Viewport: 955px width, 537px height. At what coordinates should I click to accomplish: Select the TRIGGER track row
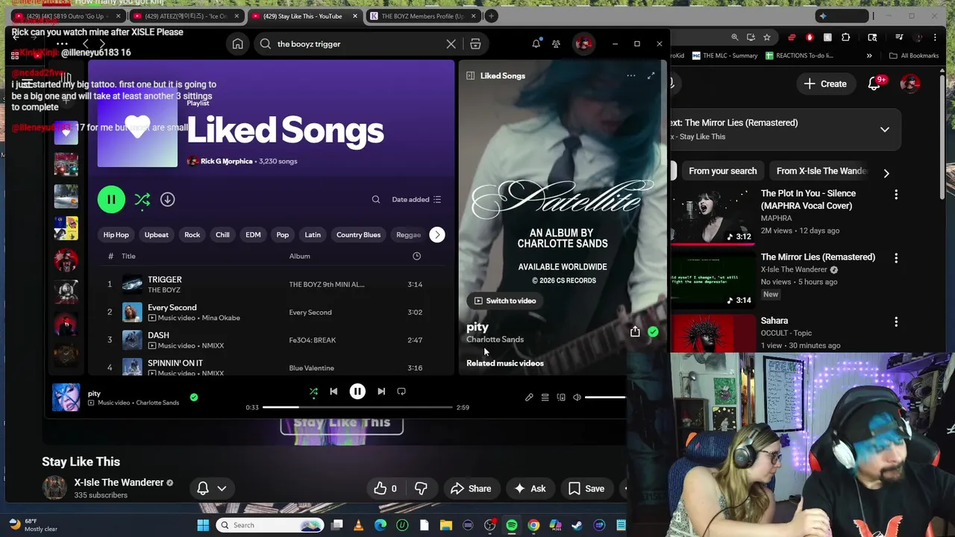[272, 284]
